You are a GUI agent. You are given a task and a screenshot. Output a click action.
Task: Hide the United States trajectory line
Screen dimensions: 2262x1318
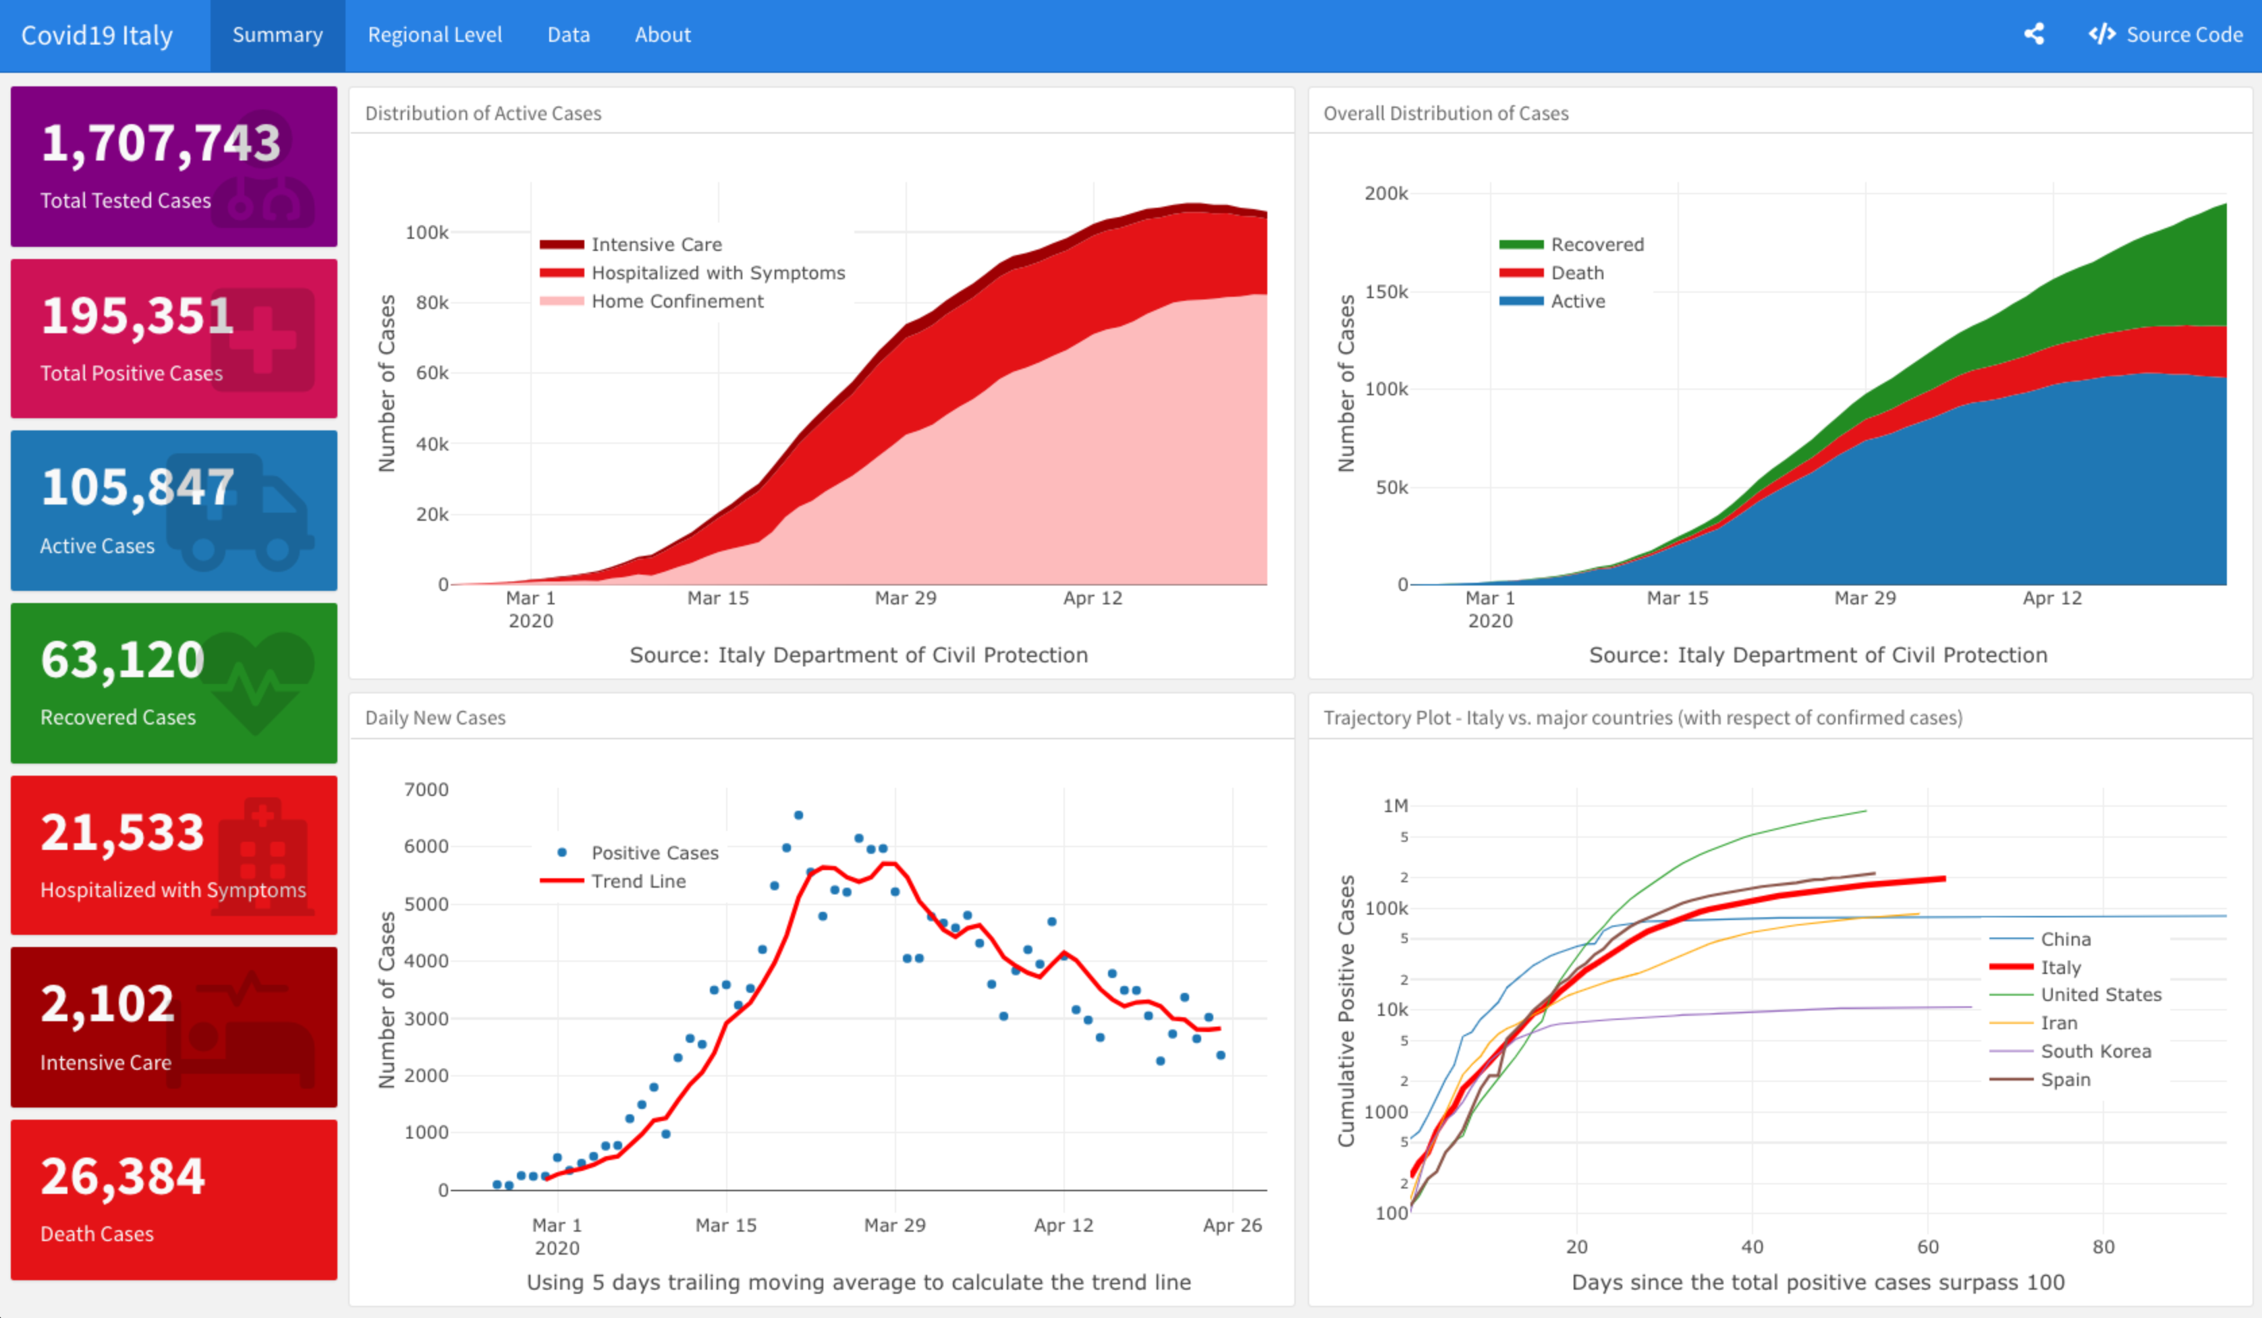2101,995
